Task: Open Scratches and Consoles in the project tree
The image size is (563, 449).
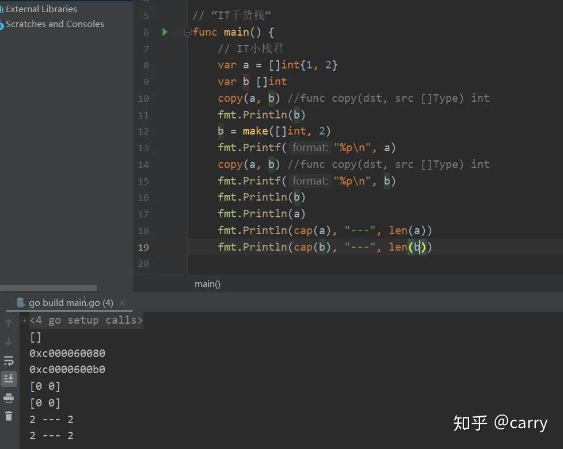Action: click(x=55, y=24)
